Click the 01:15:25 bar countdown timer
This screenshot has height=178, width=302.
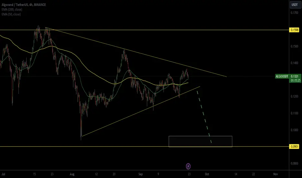pos(296,81)
